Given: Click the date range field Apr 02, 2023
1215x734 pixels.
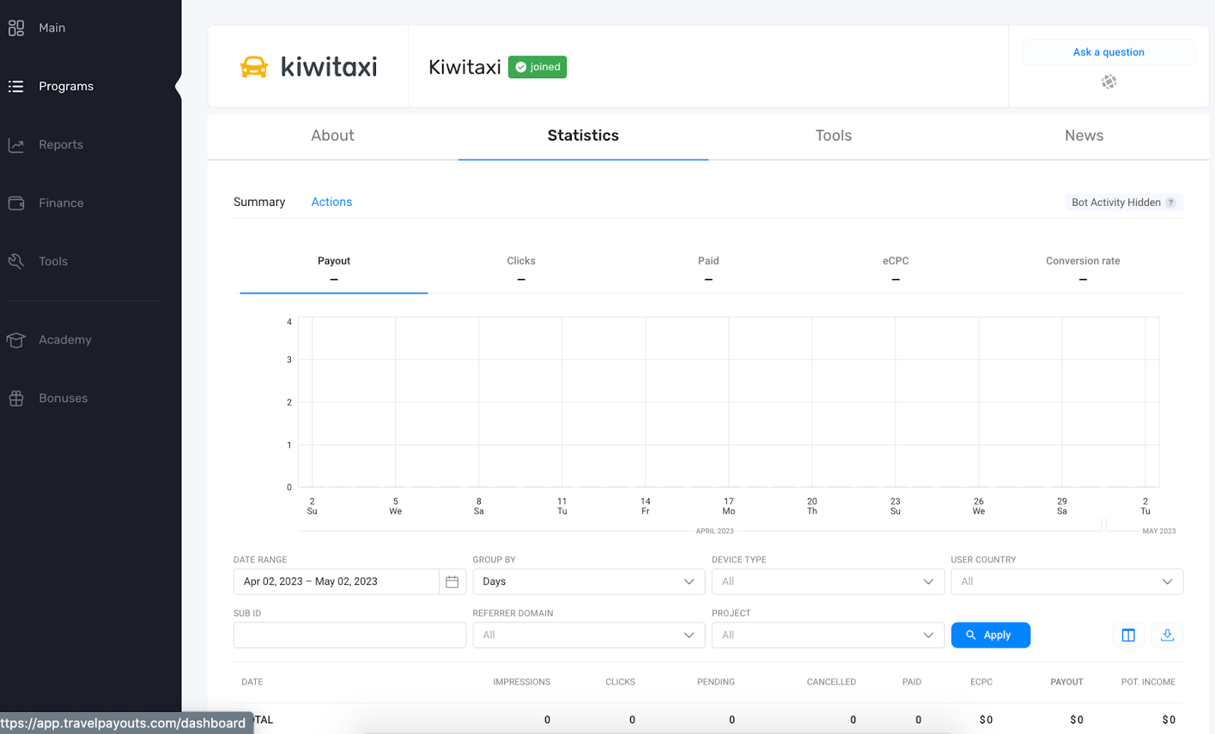Looking at the screenshot, I should coord(336,582).
